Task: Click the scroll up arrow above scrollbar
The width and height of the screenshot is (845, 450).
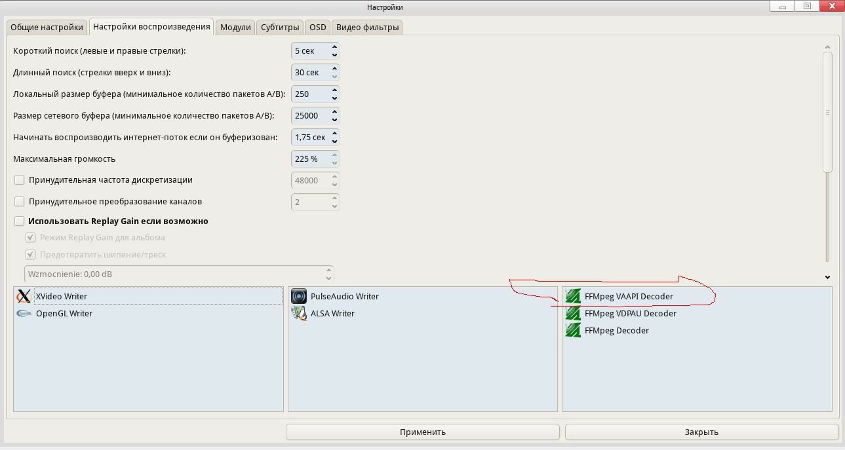Action: click(x=827, y=47)
